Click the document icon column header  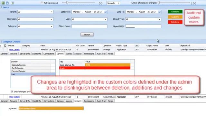[5, 46]
